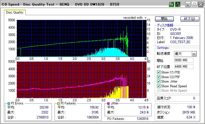Click the lower PI Failures graph area
This screenshot has width=205, height=124.
82,80
